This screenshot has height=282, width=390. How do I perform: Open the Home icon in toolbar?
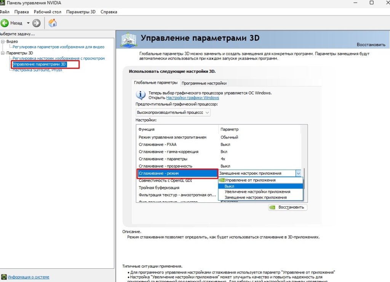point(53,23)
